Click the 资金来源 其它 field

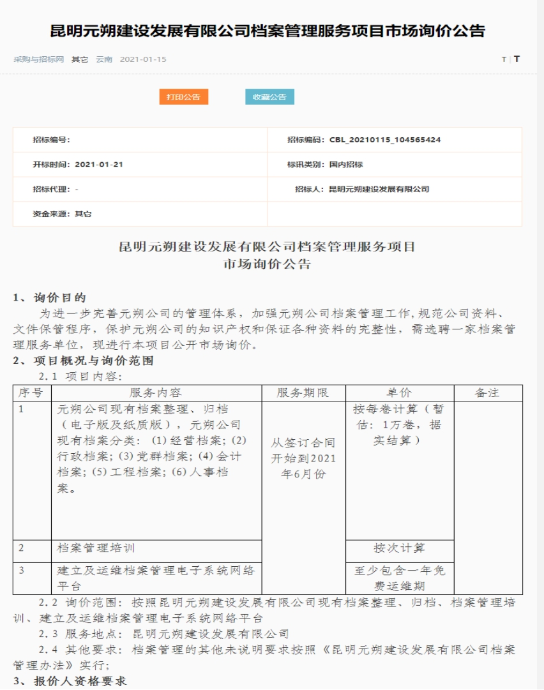click(x=62, y=214)
